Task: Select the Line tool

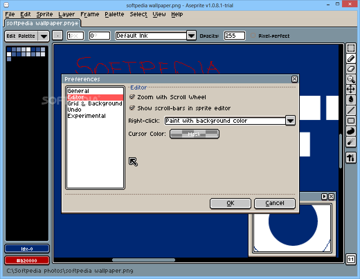Action: click(351, 110)
